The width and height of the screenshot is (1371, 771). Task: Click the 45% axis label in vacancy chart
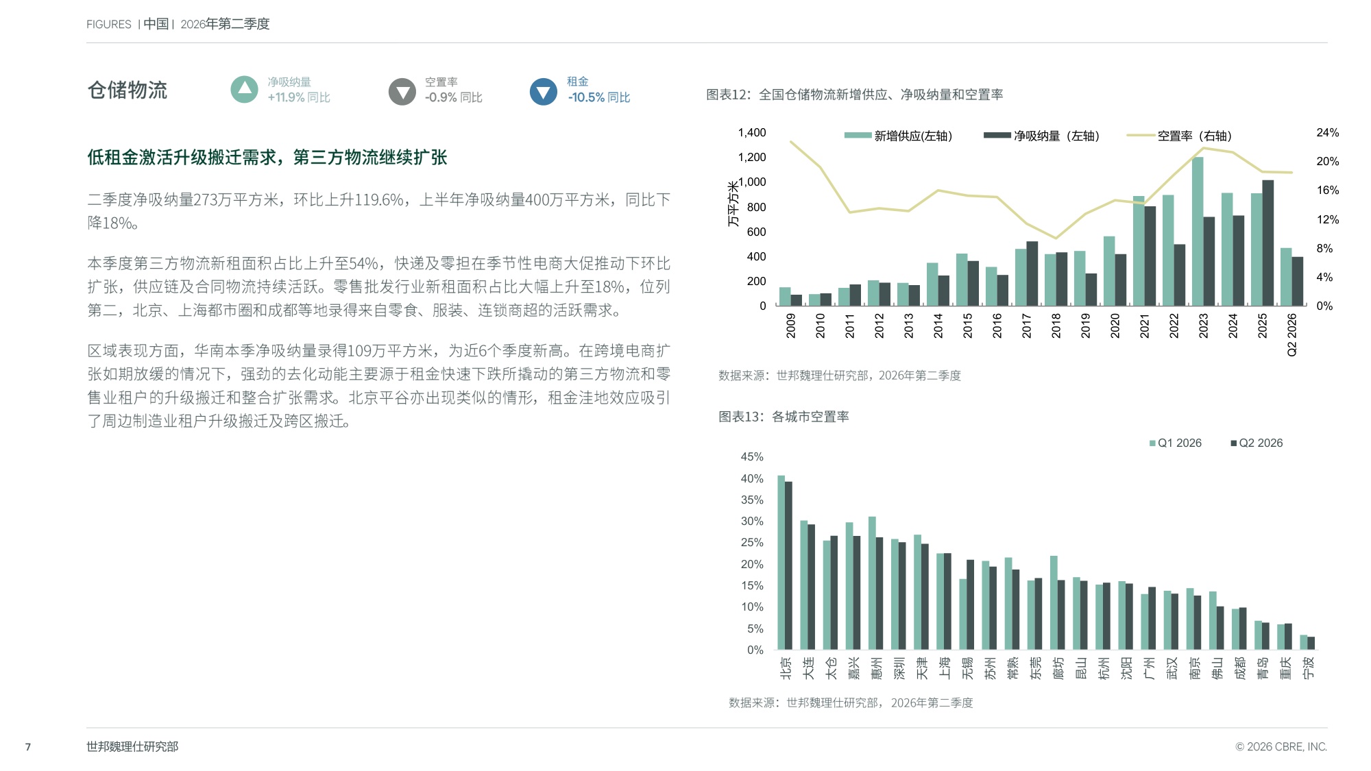tap(752, 456)
